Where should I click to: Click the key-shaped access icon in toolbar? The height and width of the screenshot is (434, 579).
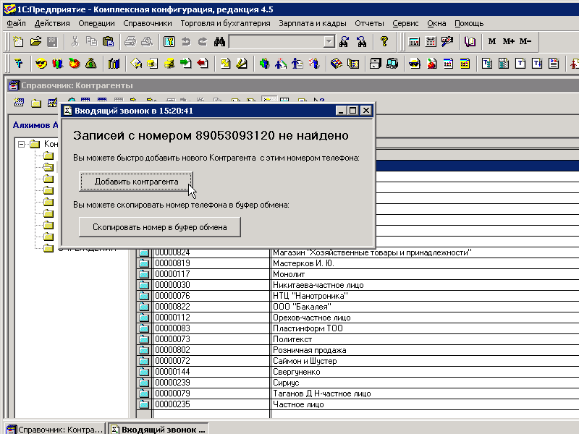tap(169, 42)
